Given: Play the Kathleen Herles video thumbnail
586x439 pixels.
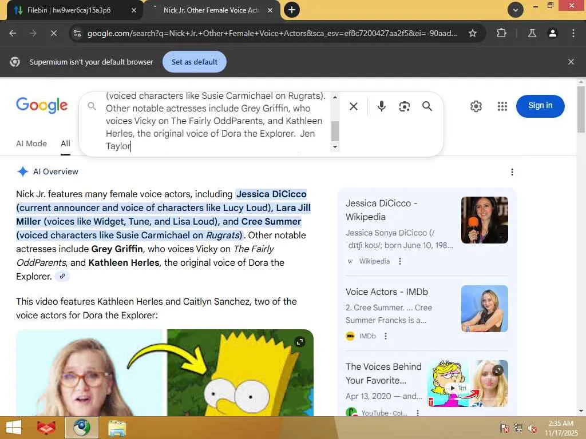Looking at the screenshot, I should point(165,373).
